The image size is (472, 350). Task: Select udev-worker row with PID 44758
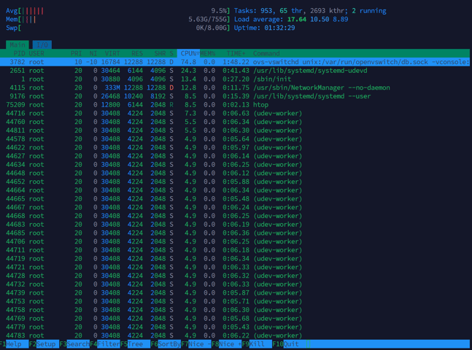pyautogui.click(x=235, y=310)
